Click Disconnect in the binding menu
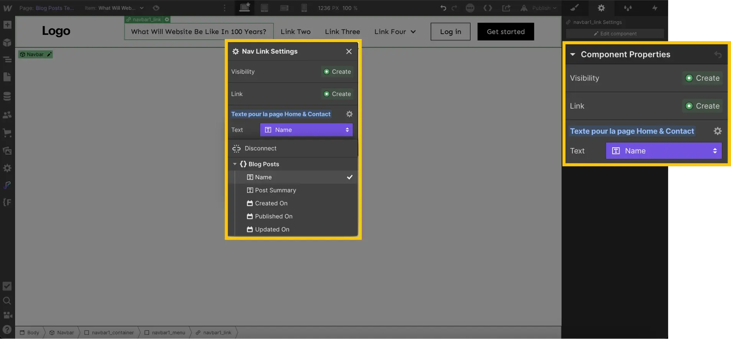The image size is (731, 339). (293, 148)
